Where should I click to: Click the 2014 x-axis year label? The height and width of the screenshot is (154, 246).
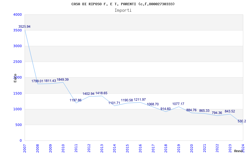pos(115,148)
